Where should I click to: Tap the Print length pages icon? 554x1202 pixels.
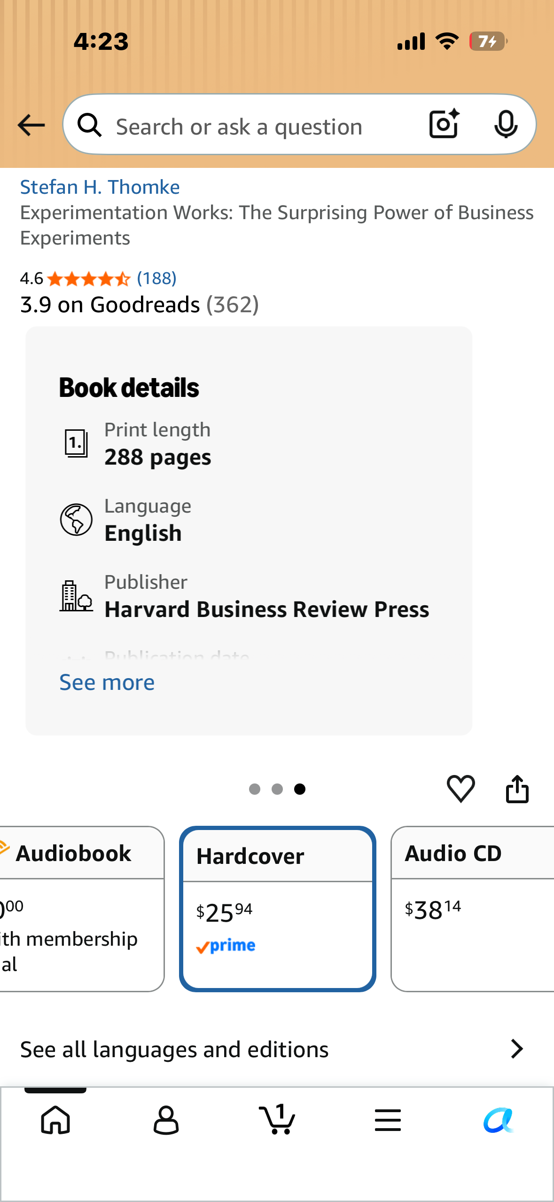coord(76,443)
